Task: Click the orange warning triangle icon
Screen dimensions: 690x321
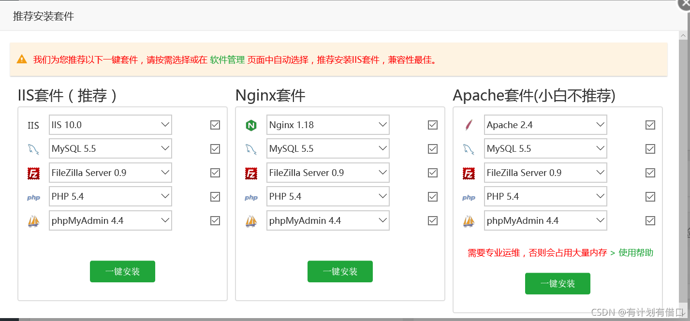Action: coord(22,59)
